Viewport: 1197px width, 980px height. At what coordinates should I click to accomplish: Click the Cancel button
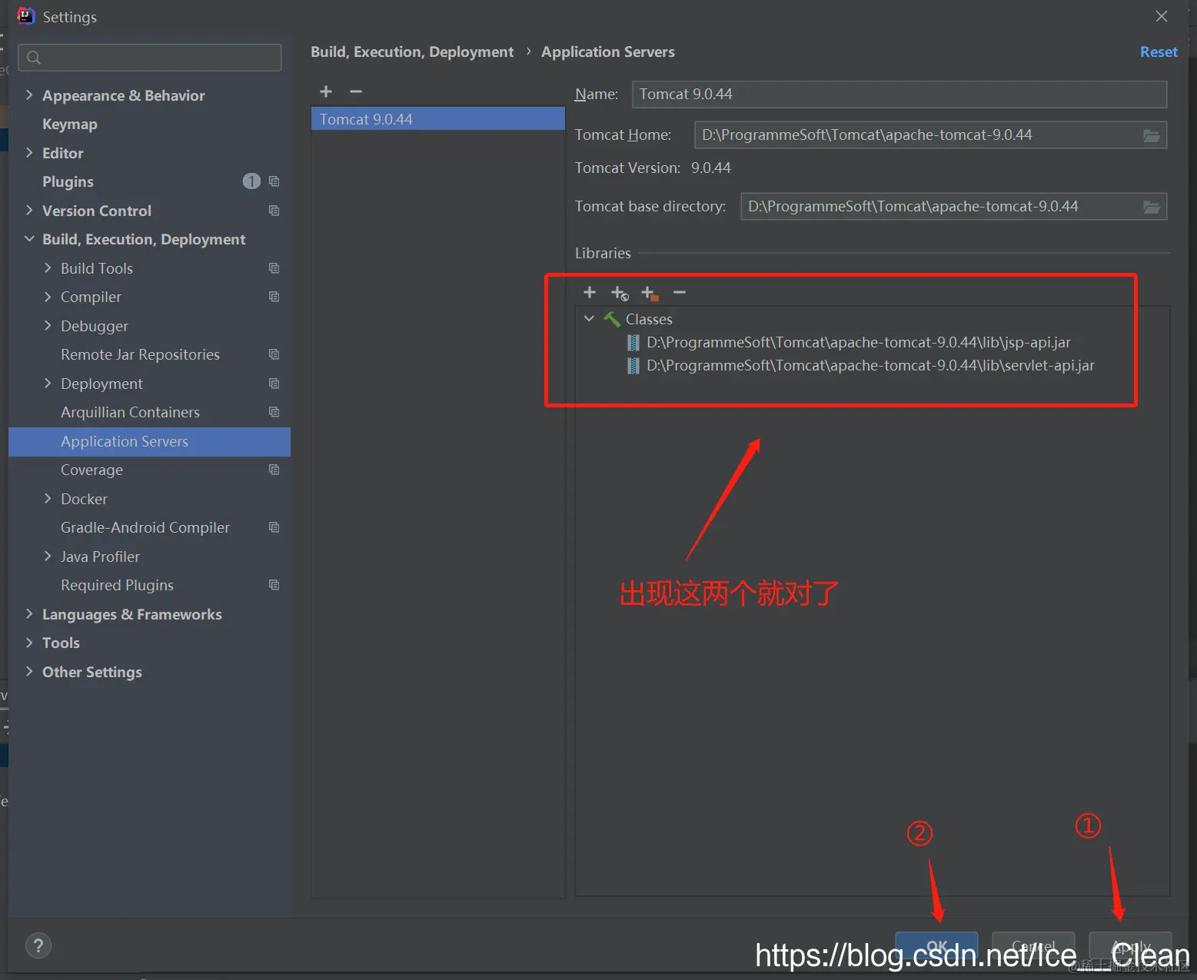coord(1033,946)
